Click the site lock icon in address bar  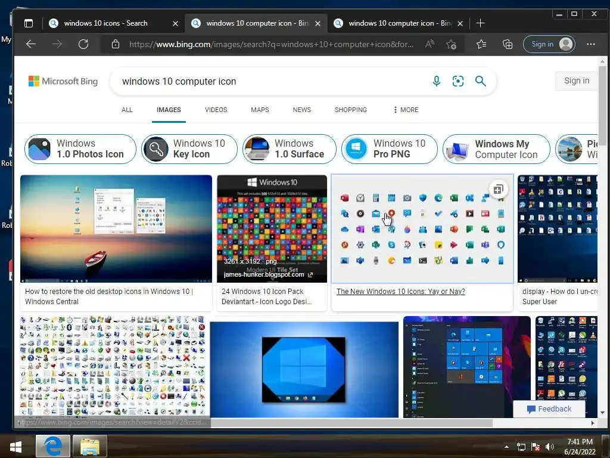click(116, 44)
